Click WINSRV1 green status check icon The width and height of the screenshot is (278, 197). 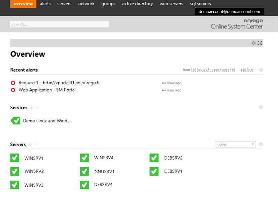[14, 158]
